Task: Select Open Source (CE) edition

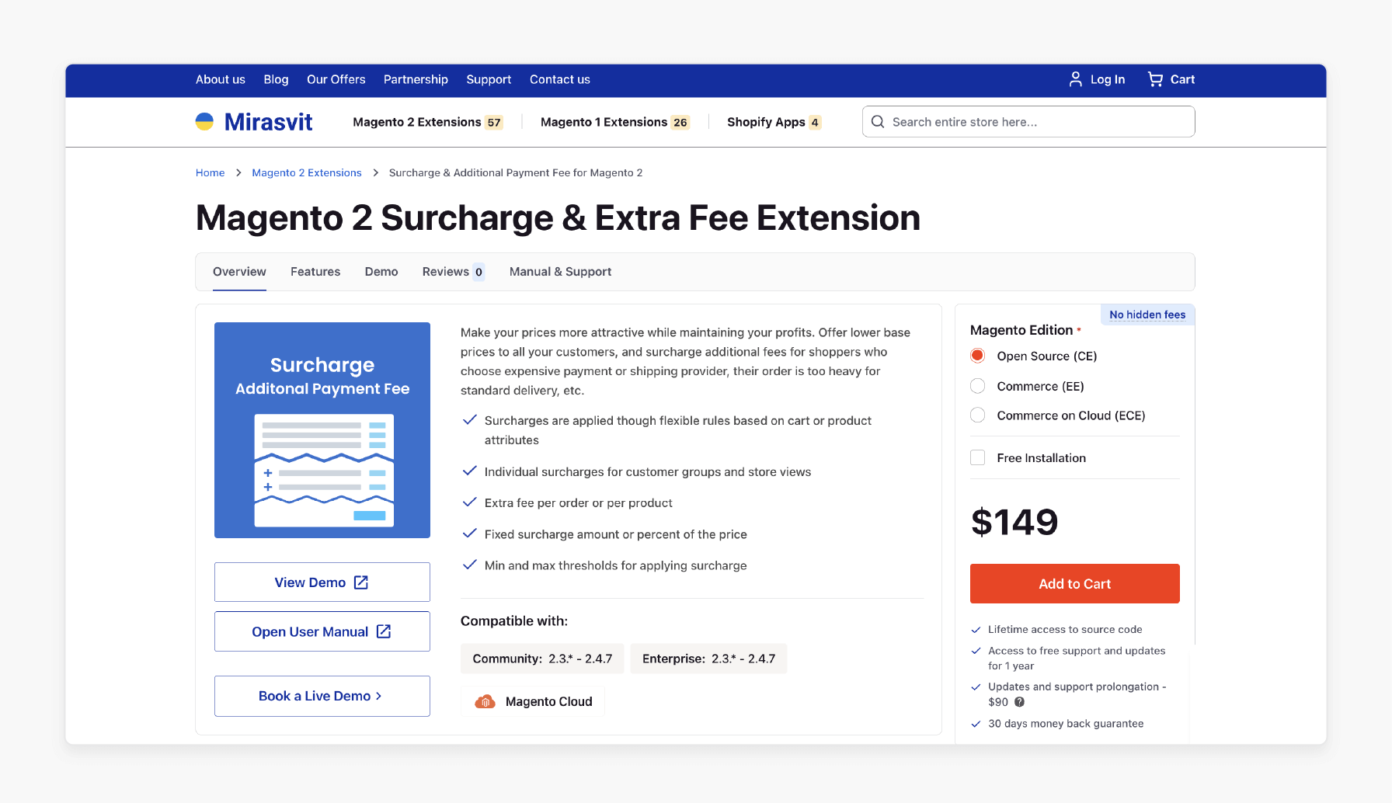Action: point(978,356)
